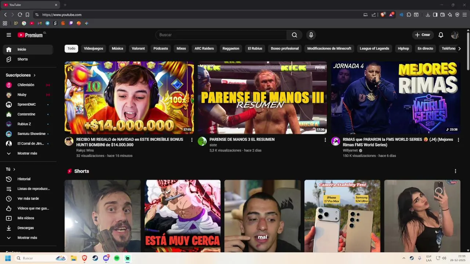Open SpreenDMC subscription channel
The width and height of the screenshot is (470, 264).
(x=28, y=104)
